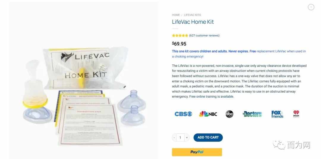Check out with the PayPal button

coord(197,152)
